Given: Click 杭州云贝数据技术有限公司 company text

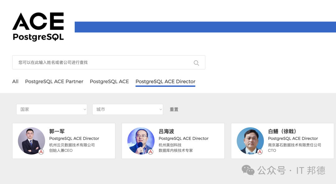Looking at the screenshot, I should click(x=72, y=145).
